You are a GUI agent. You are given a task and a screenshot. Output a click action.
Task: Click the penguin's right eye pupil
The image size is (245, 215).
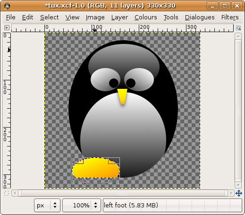[x=131, y=83]
